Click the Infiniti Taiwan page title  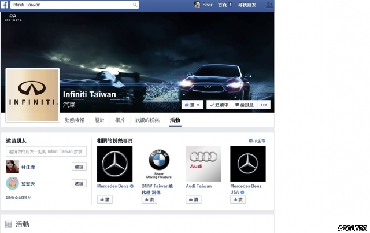[90, 94]
